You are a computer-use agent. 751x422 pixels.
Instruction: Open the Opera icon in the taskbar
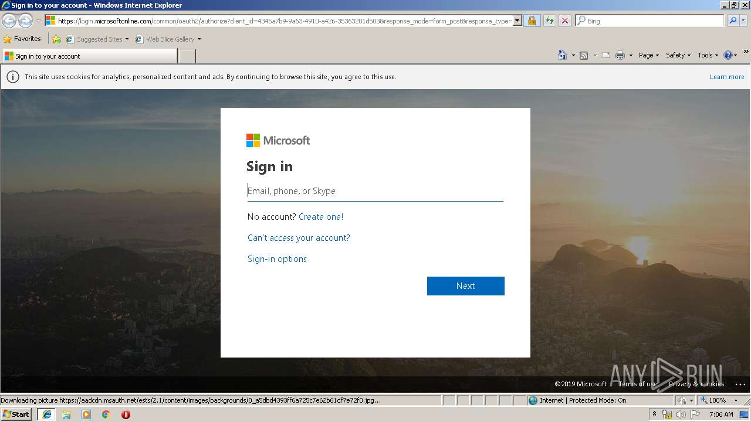pyautogui.click(x=126, y=414)
